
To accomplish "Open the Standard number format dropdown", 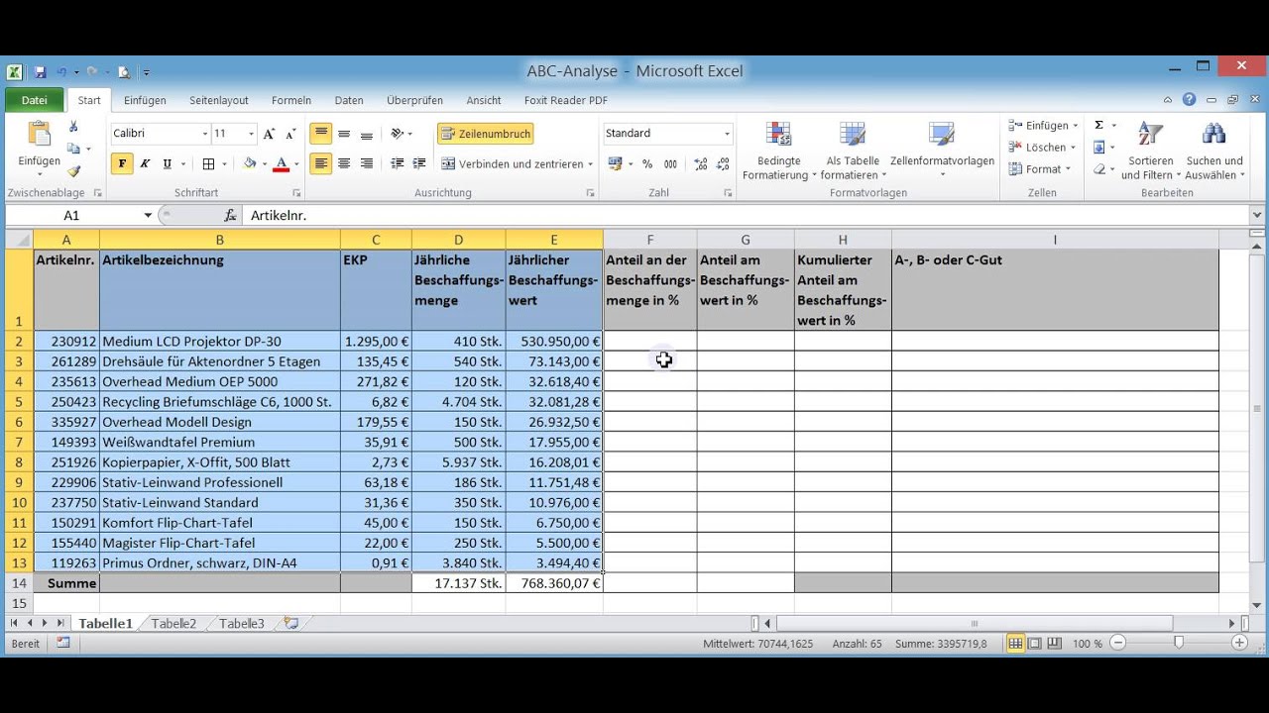I will (727, 134).
